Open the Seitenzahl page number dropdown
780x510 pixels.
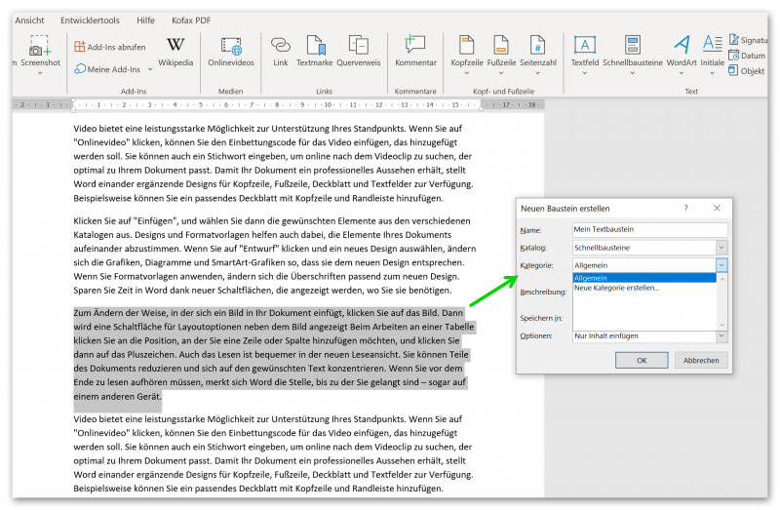536,54
